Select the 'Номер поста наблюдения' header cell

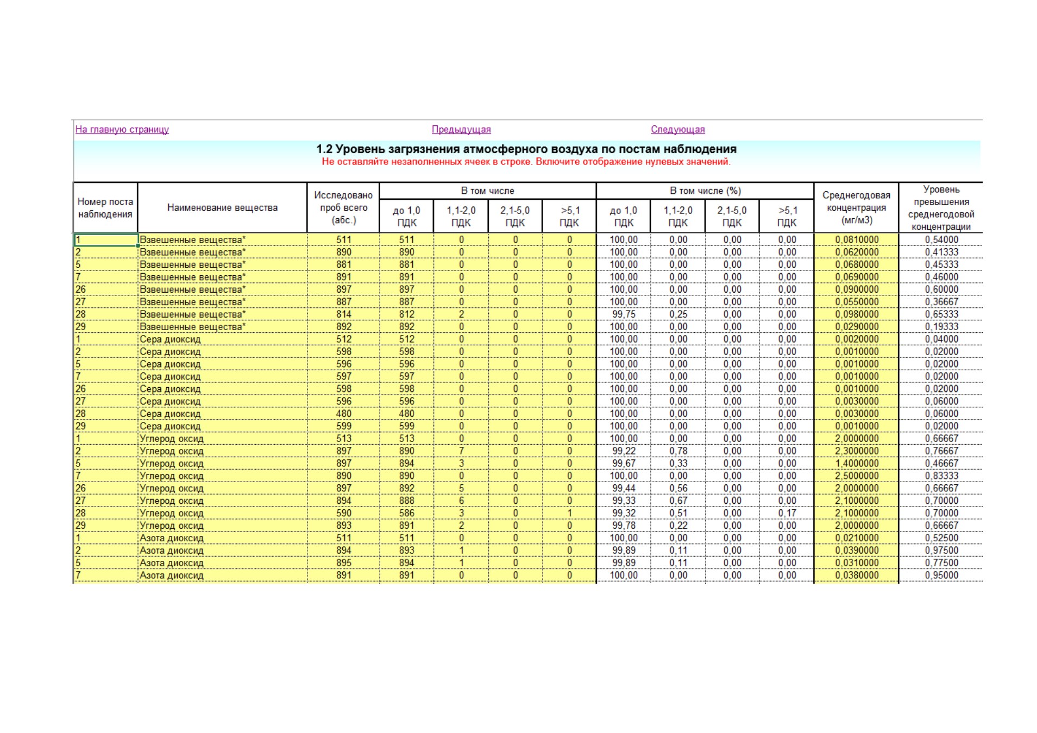point(105,208)
